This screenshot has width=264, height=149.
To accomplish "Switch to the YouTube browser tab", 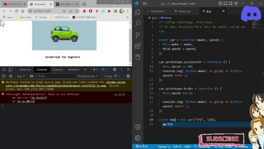I will click(14, 4).
